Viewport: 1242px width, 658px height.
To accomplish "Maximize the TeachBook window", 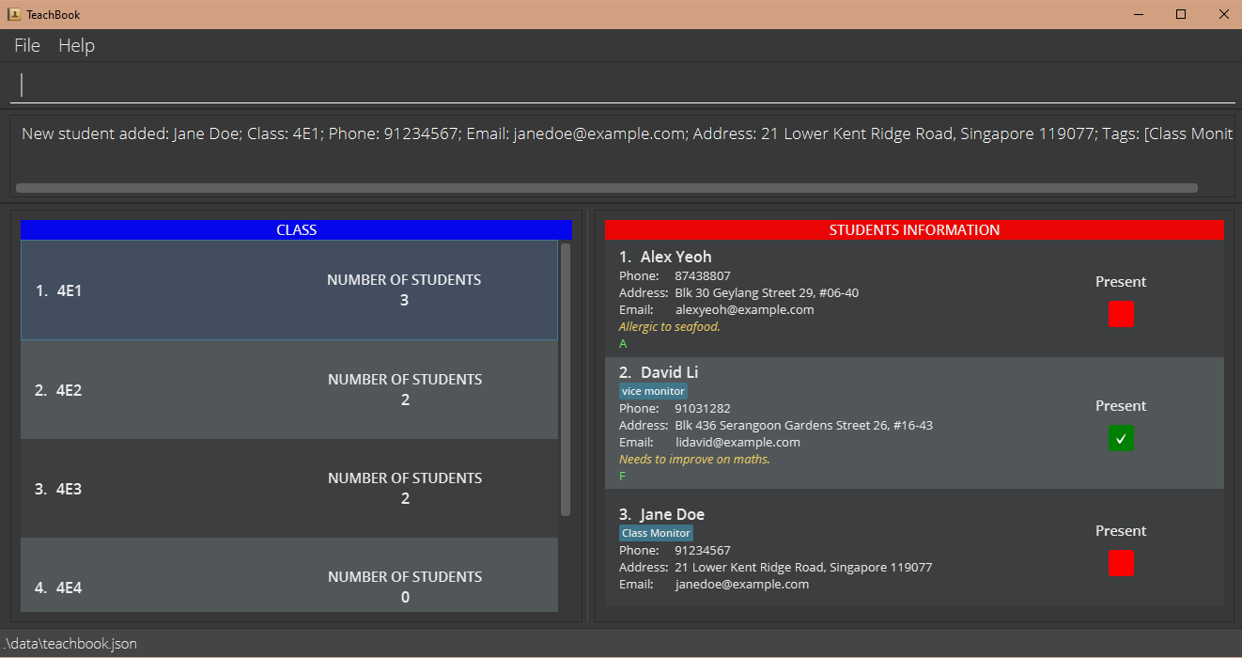I will [1181, 14].
